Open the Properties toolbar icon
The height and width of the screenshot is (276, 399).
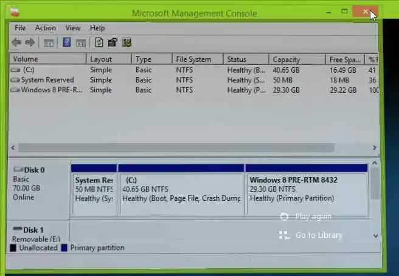[x=113, y=42]
